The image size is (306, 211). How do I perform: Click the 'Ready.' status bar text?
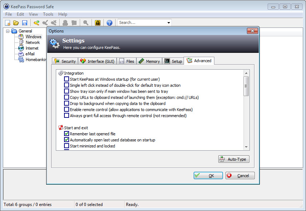tap(132, 204)
